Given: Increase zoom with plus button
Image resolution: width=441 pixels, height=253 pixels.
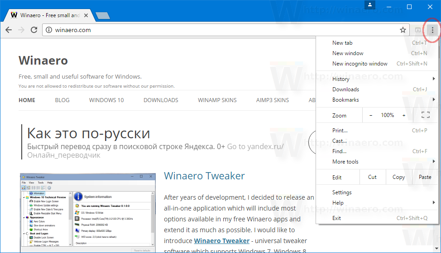Looking at the screenshot, I should [404, 115].
